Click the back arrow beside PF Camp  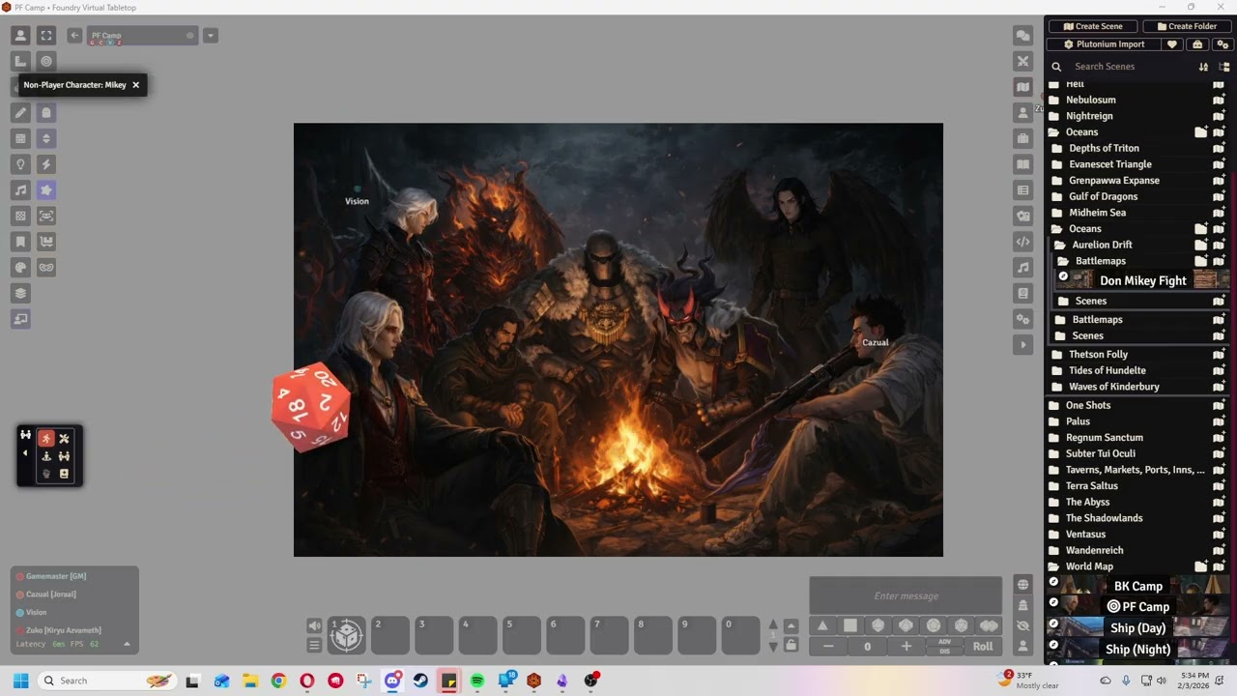(74, 36)
